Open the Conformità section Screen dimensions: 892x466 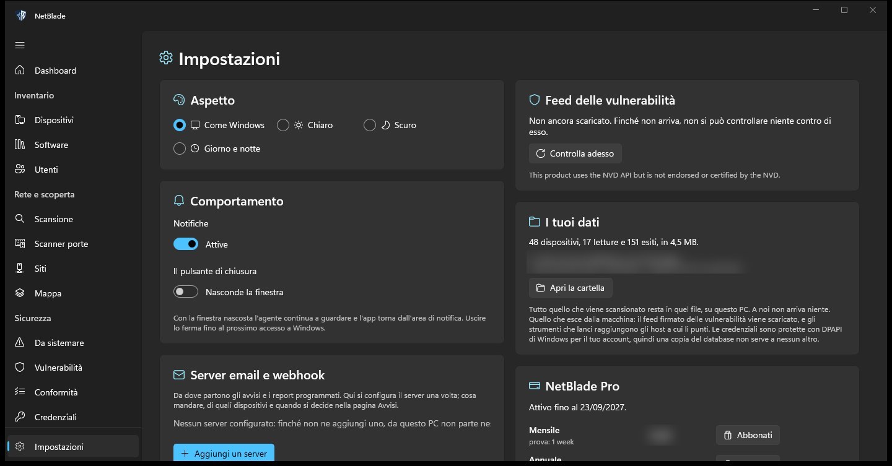click(72, 392)
